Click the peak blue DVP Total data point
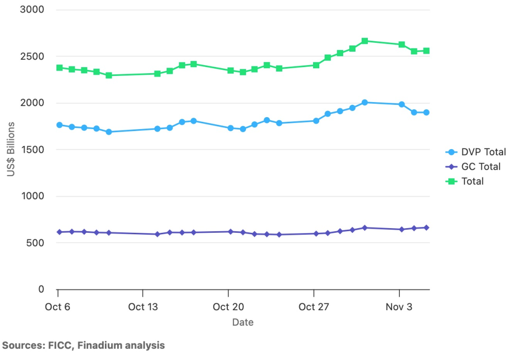The image size is (529, 353). click(365, 102)
